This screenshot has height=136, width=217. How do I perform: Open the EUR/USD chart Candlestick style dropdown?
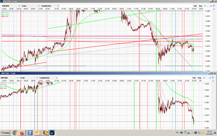coord(50,6)
